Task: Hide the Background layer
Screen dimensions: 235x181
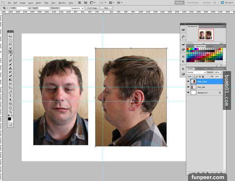Action: [188, 93]
